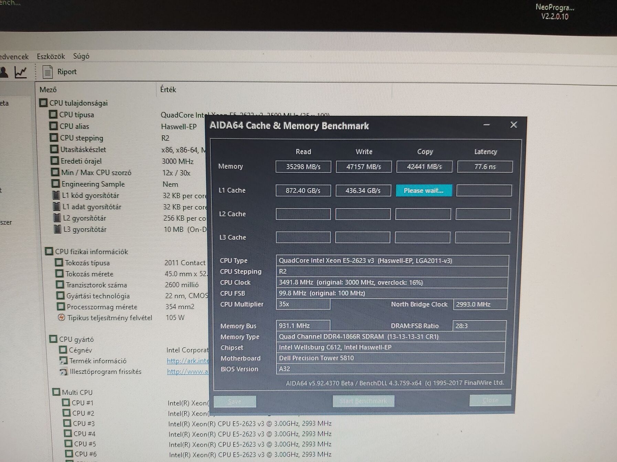Click the graph chart toolbar icon
617x462 pixels.
pyautogui.click(x=21, y=72)
